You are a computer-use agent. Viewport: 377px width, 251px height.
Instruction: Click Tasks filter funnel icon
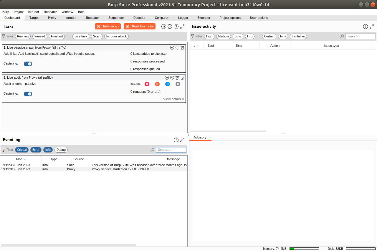(4, 37)
